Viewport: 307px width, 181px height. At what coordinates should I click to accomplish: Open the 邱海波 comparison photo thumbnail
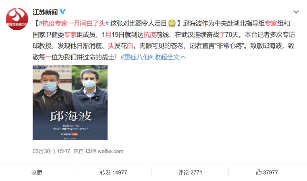coord(70,102)
